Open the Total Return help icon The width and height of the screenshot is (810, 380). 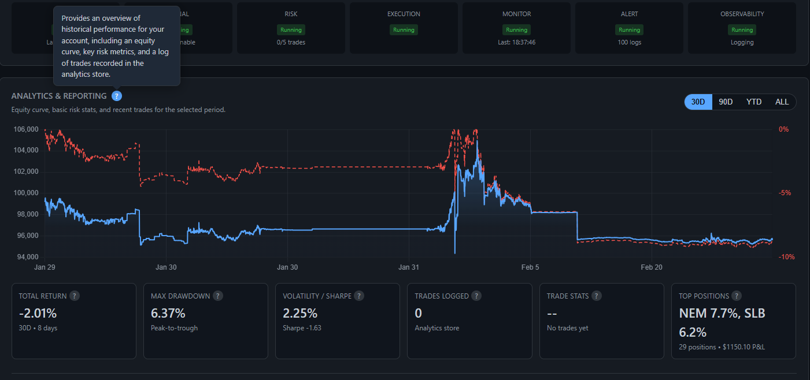click(74, 296)
